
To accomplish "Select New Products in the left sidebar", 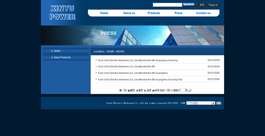I will [x=66, y=57].
